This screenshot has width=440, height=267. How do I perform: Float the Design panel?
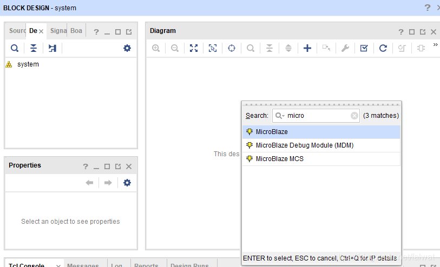point(129,32)
